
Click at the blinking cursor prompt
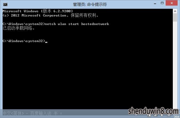click(x=46, y=42)
